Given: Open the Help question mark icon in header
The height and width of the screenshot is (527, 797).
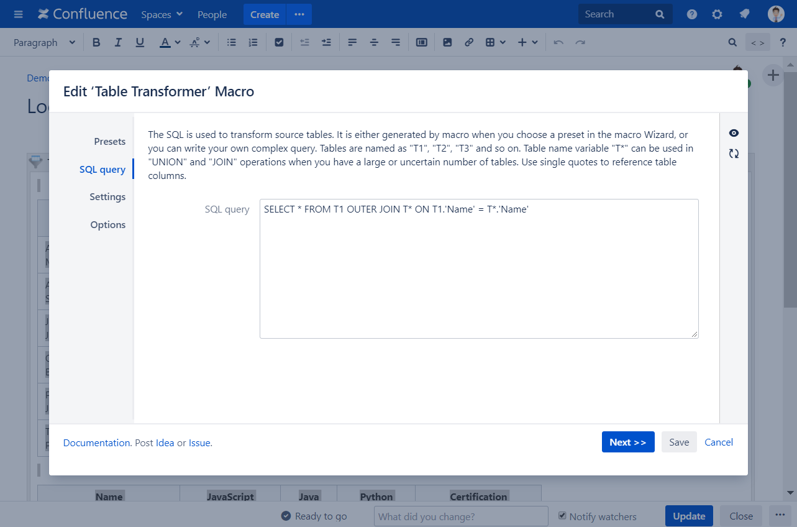Looking at the screenshot, I should click(692, 14).
